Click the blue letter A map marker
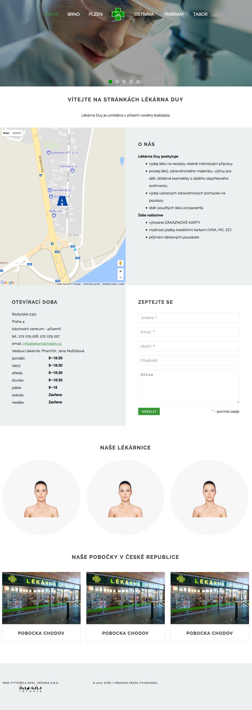The height and width of the screenshot is (710, 252). (x=62, y=201)
